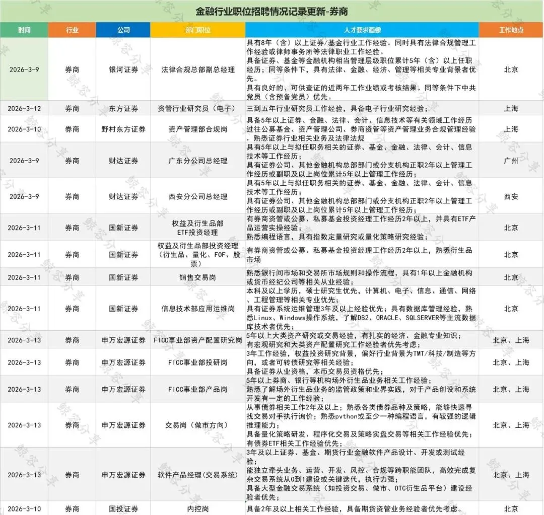Click location cell 西安
This screenshot has width=544, height=515.
click(511, 196)
